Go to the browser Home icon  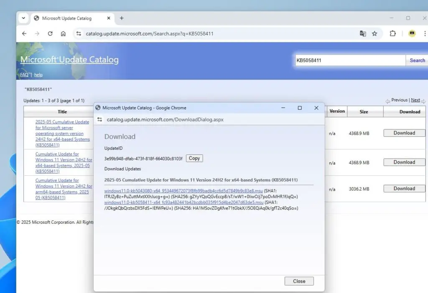coord(63,34)
